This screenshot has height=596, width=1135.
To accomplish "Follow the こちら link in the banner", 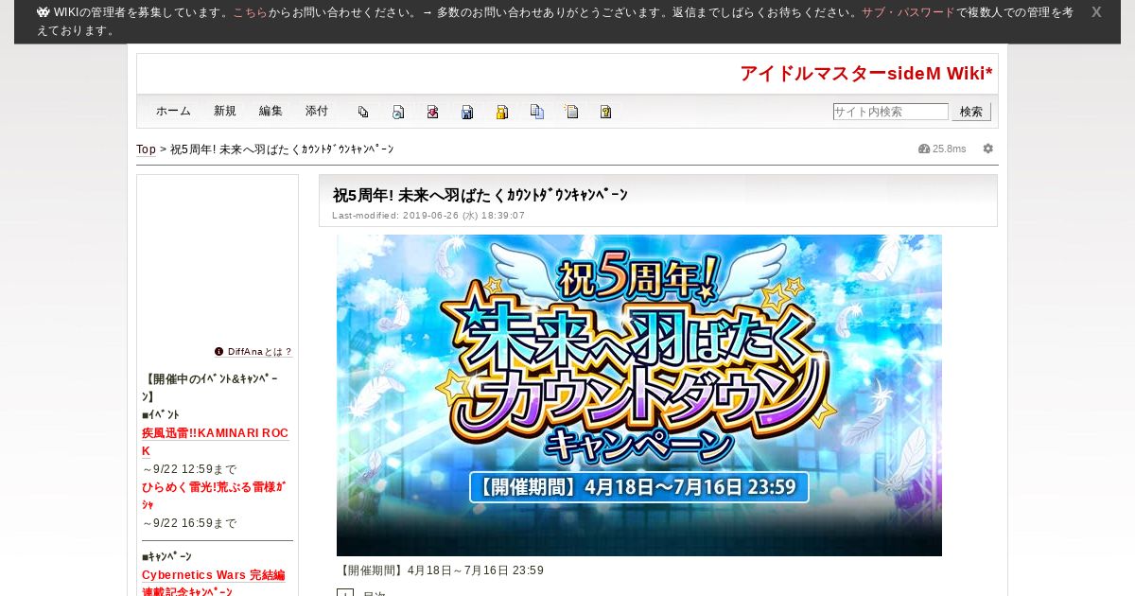I will tap(251, 12).
